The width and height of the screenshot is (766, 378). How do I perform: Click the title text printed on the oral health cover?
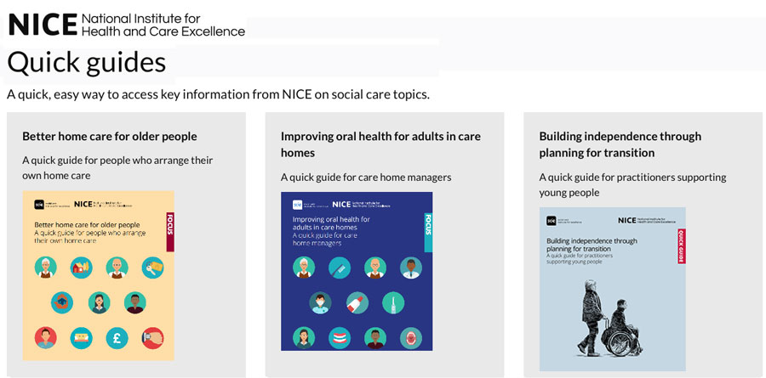pos(331,231)
